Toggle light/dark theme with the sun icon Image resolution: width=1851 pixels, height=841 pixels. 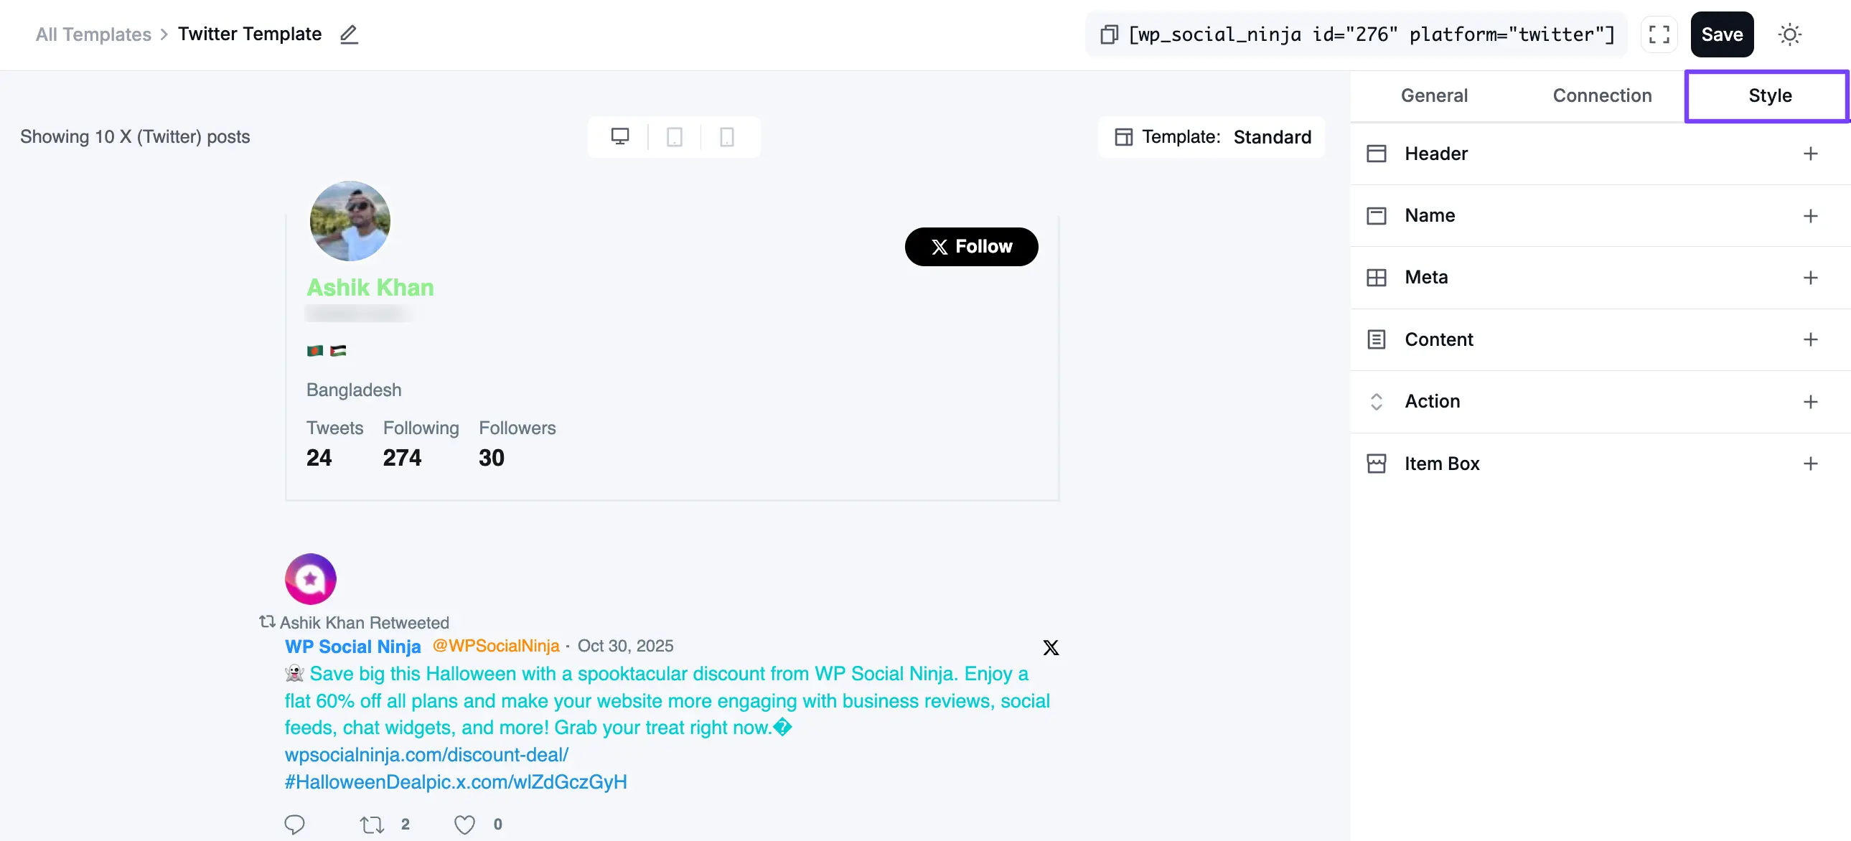[x=1790, y=34]
